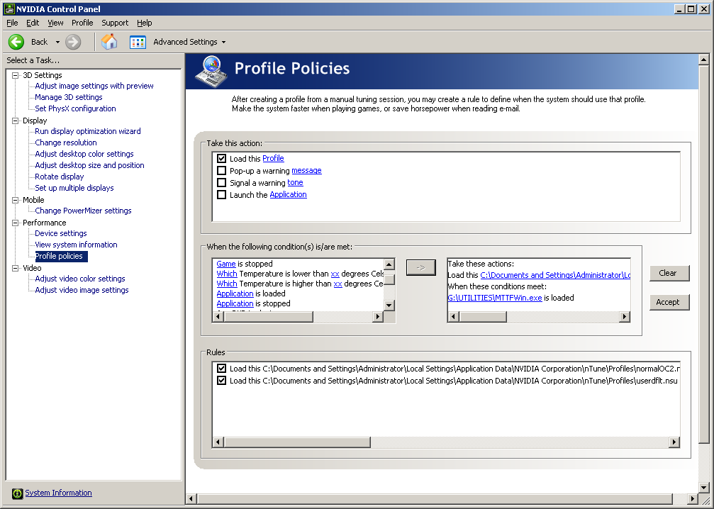Select Change PowerMizer settings

coord(84,211)
